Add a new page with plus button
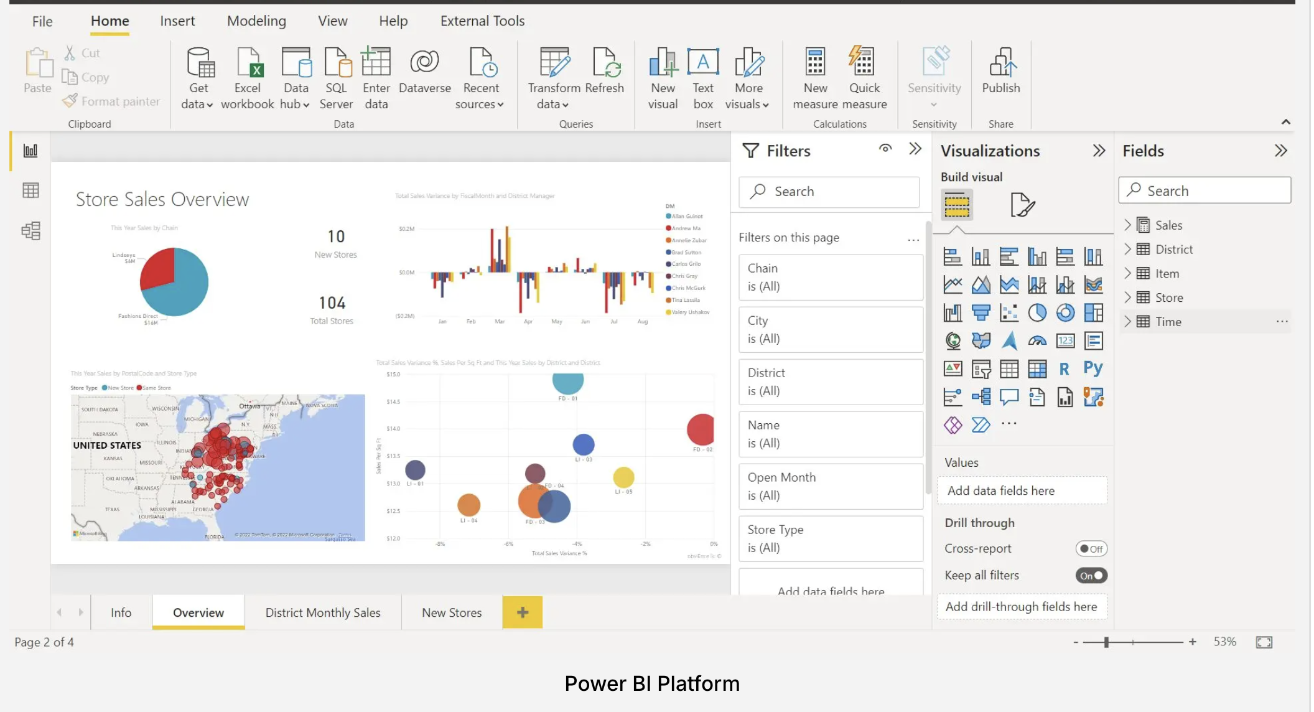Screen dimensions: 1314x712 tap(523, 613)
